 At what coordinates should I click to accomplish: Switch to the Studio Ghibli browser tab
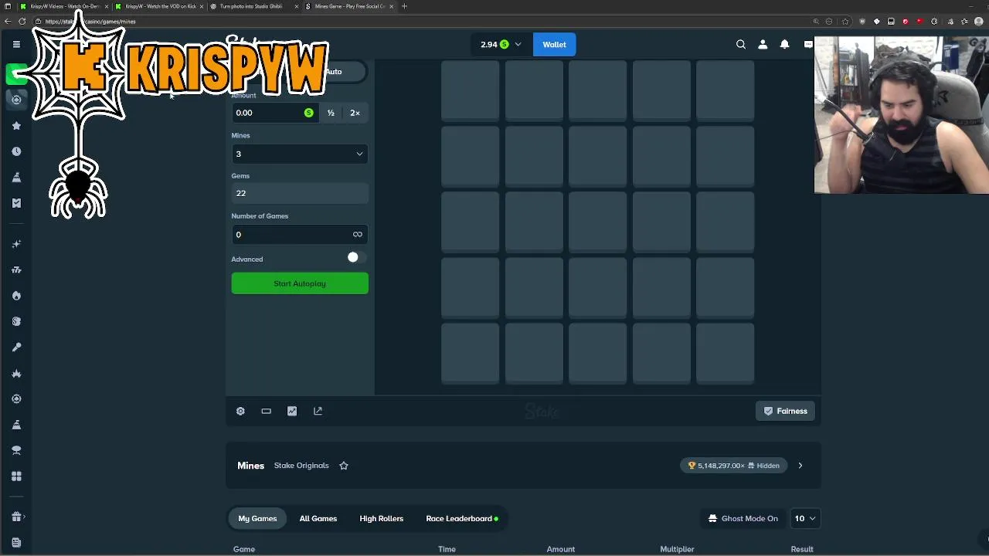click(255, 6)
